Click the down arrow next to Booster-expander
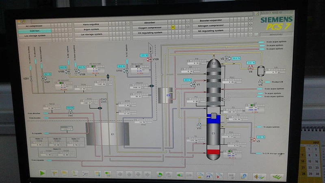 tap(251, 19)
